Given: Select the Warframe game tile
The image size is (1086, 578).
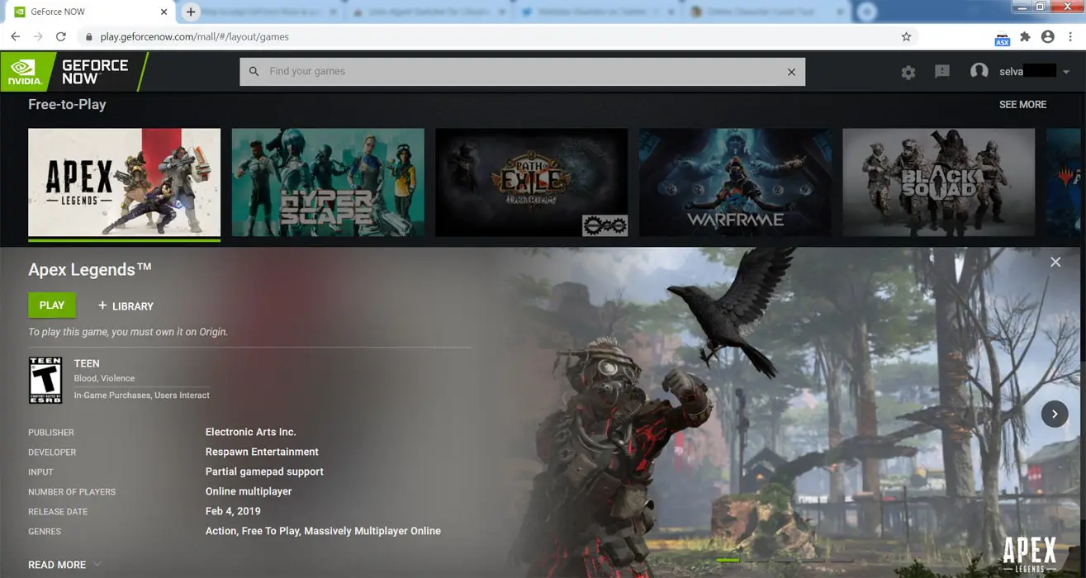Looking at the screenshot, I should click(735, 182).
